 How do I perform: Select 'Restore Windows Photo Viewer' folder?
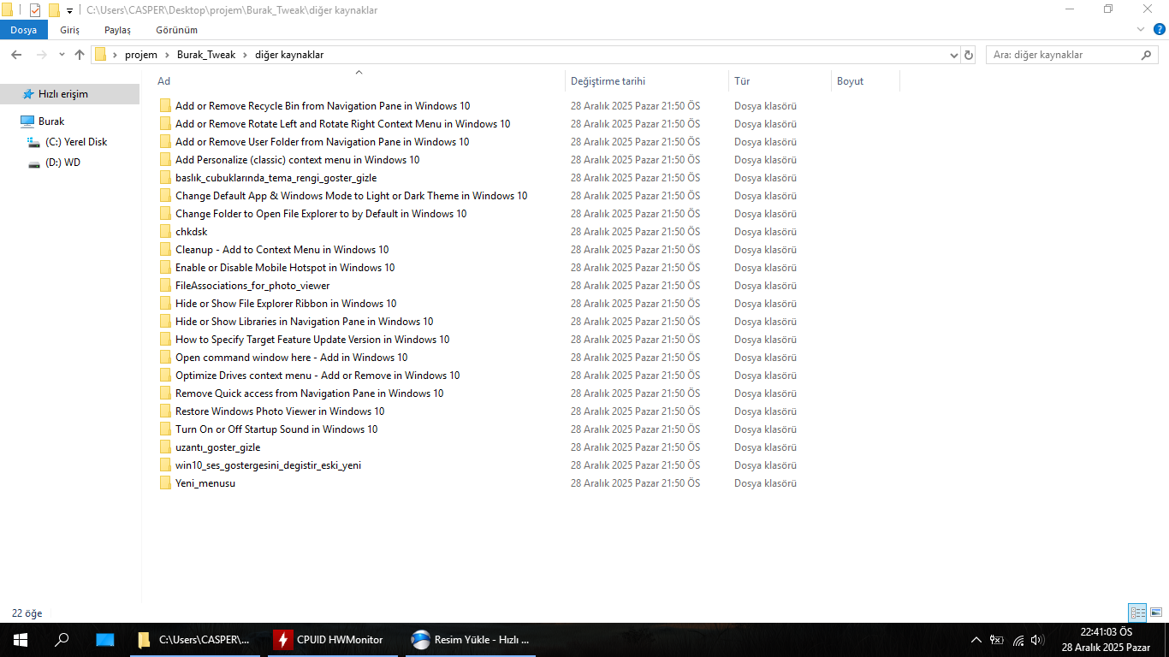pyautogui.click(x=280, y=411)
